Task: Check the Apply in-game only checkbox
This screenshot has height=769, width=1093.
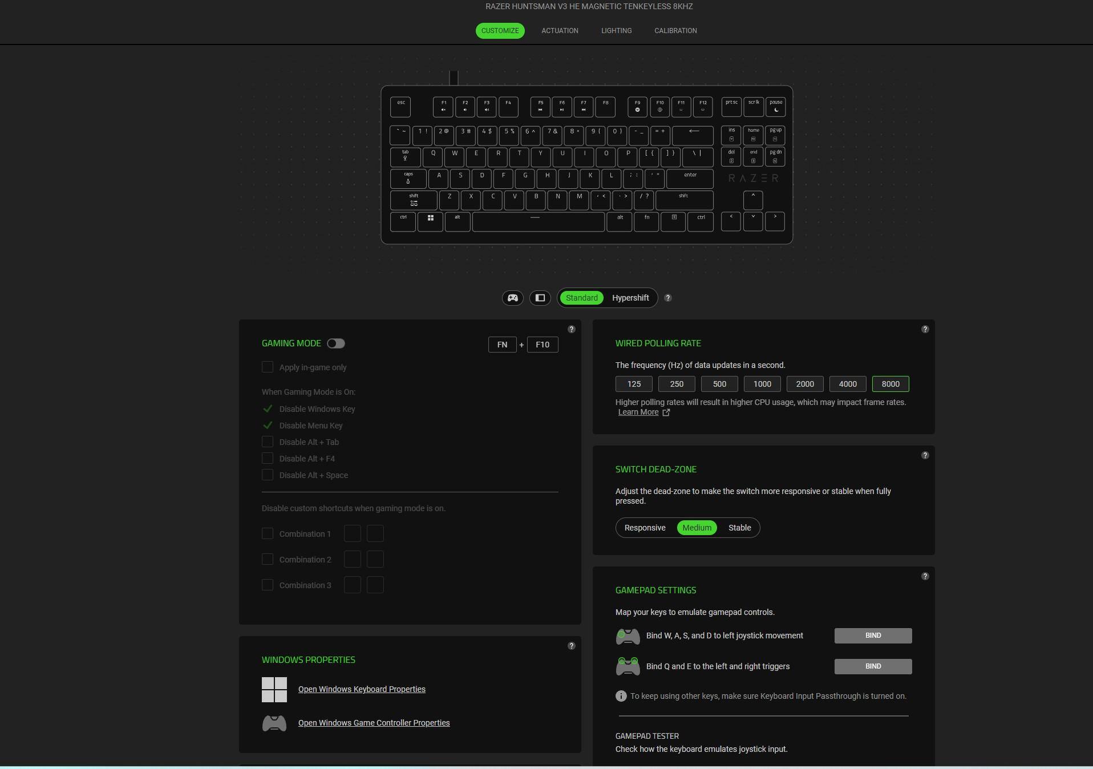Action: 268,367
